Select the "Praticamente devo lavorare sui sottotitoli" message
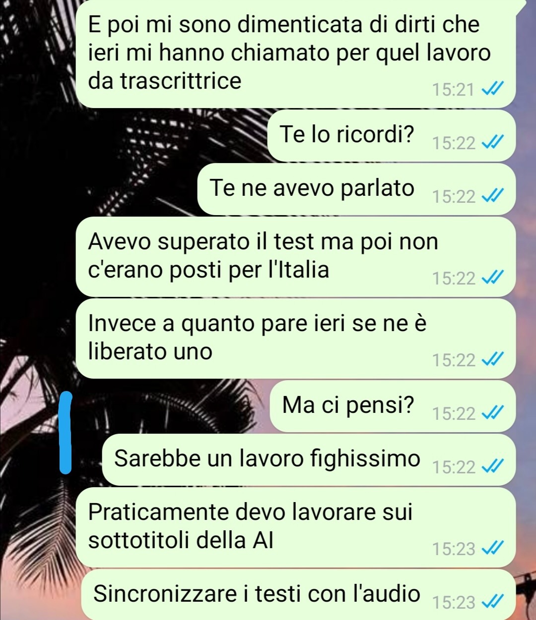The image size is (536, 620). 296,527
